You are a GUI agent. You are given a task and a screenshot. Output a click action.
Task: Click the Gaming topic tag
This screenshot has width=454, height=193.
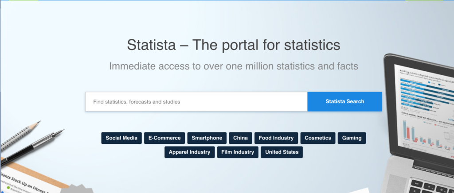pos(352,138)
